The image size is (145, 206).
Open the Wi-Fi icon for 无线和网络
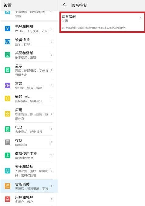click(x=8, y=29)
